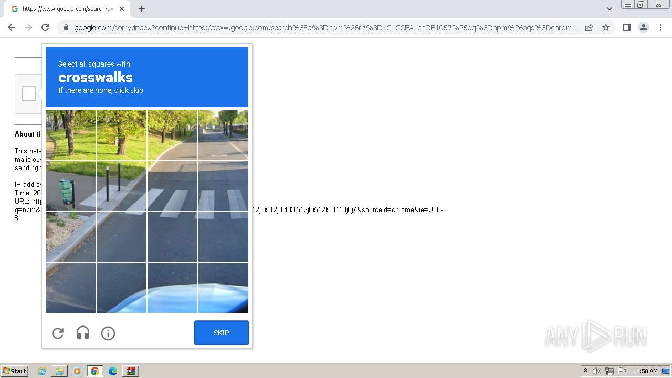Select tile with rightmost crosswalk stripes
672x378 pixels.
click(223, 186)
